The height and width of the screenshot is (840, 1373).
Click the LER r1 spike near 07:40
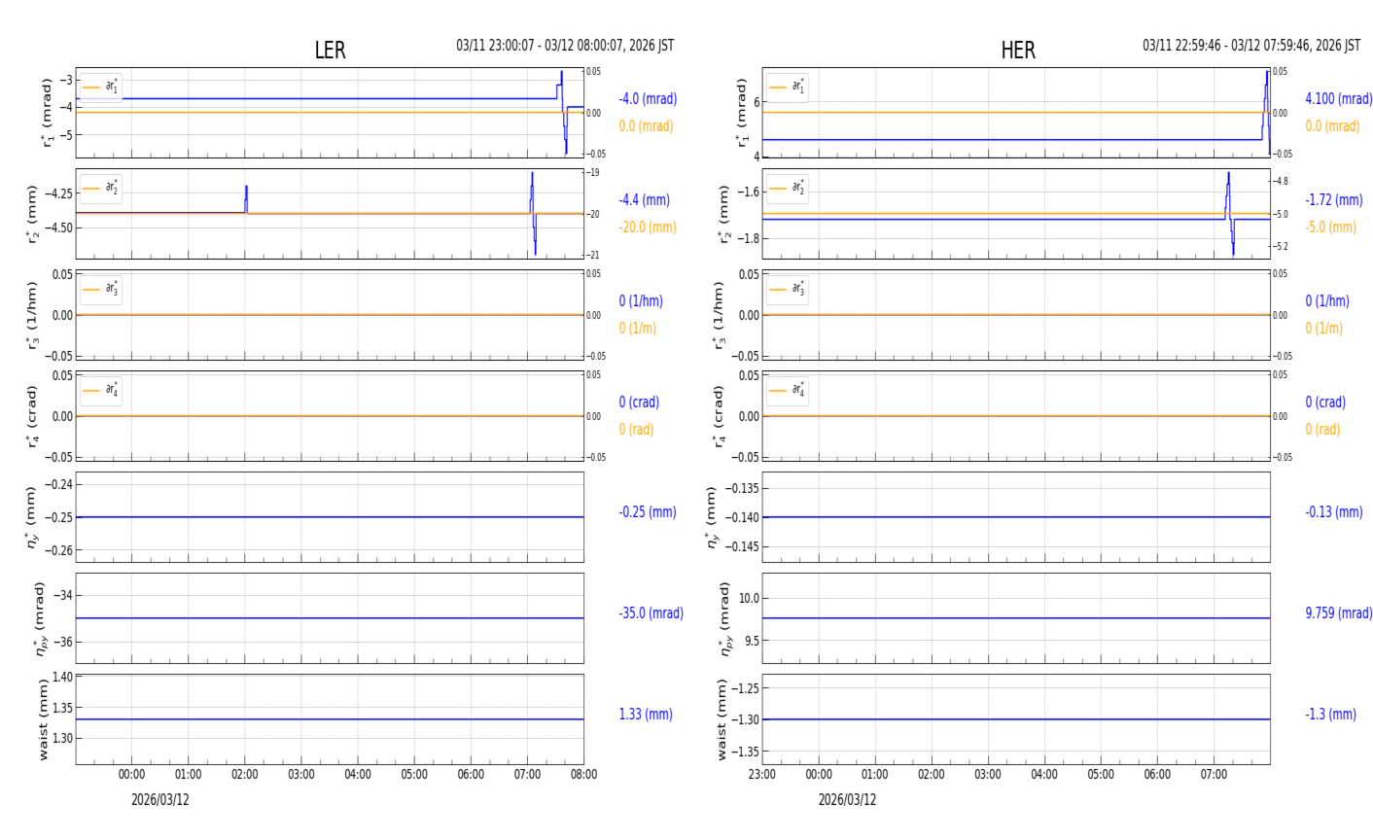tap(562, 112)
